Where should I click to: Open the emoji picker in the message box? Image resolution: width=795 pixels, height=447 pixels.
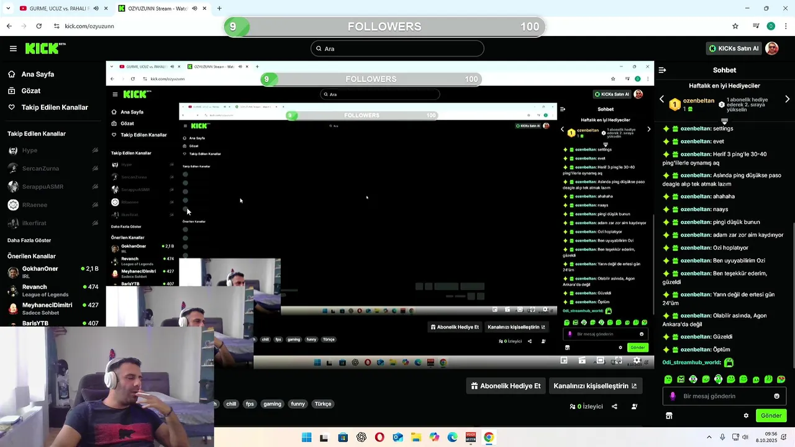tap(776, 396)
